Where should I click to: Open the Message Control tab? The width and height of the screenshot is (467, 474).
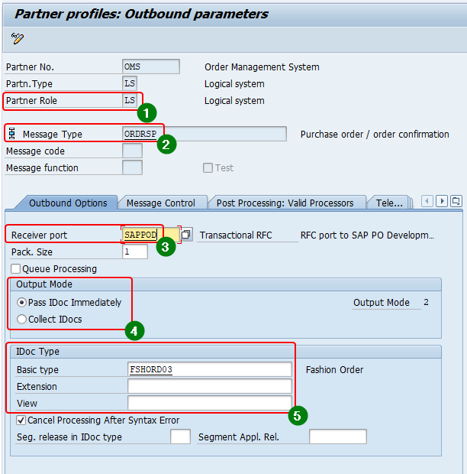pyautogui.click(x=161, y=203)
